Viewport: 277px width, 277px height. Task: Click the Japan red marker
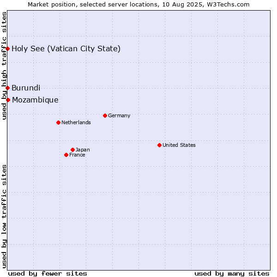pos(72,150)
